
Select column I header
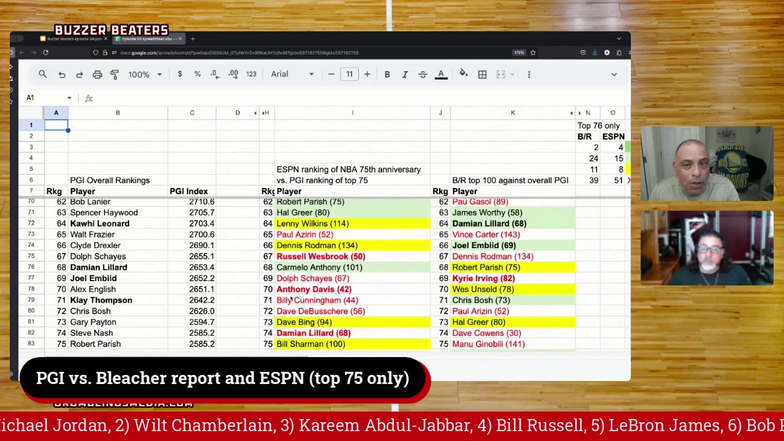click(x=352, y=113)
